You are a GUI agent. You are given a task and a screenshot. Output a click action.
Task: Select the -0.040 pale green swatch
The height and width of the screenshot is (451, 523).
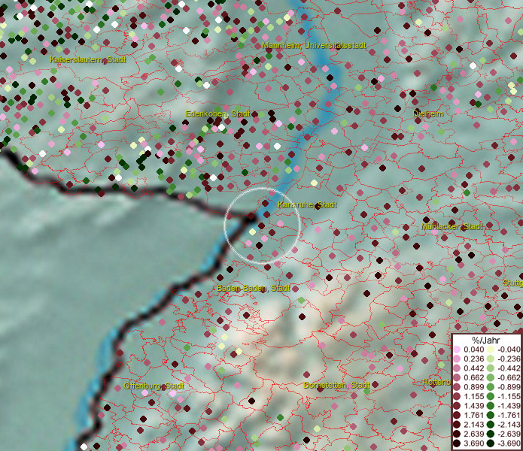coord(491,350)
